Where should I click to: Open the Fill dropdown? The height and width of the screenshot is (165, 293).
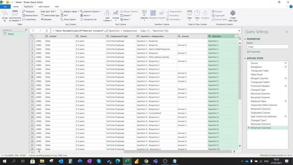click(64, 16)
